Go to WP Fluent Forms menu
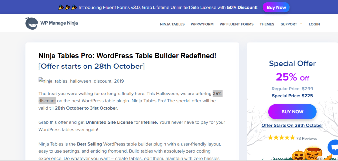Image resolution: width=338 pixels, height=161 pixels. [x=236, y=24]
